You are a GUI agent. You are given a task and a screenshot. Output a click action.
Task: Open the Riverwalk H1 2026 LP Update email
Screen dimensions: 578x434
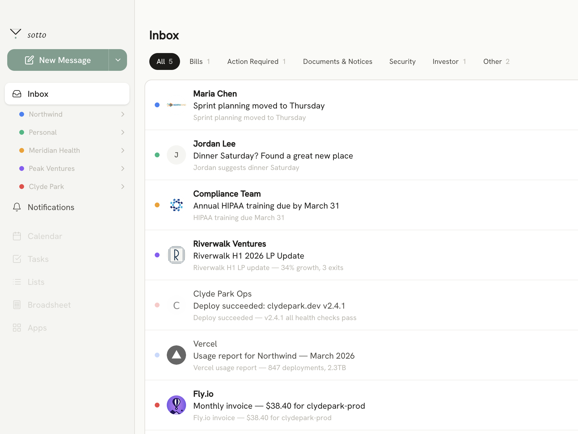(271, 255)
